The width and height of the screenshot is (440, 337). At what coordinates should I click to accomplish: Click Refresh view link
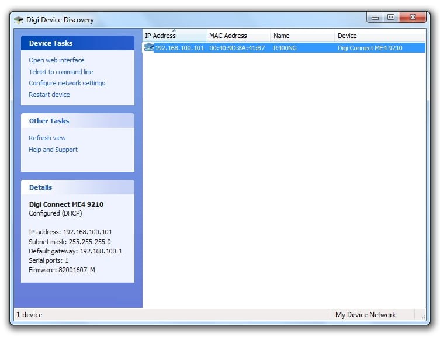[47, 138]
